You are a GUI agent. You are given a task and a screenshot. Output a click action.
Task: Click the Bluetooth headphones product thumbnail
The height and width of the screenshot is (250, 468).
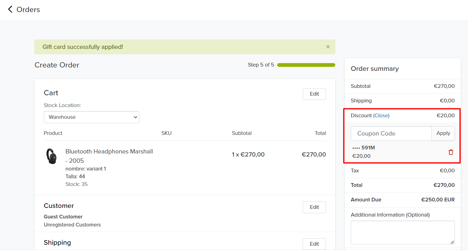tap(51, 156)
